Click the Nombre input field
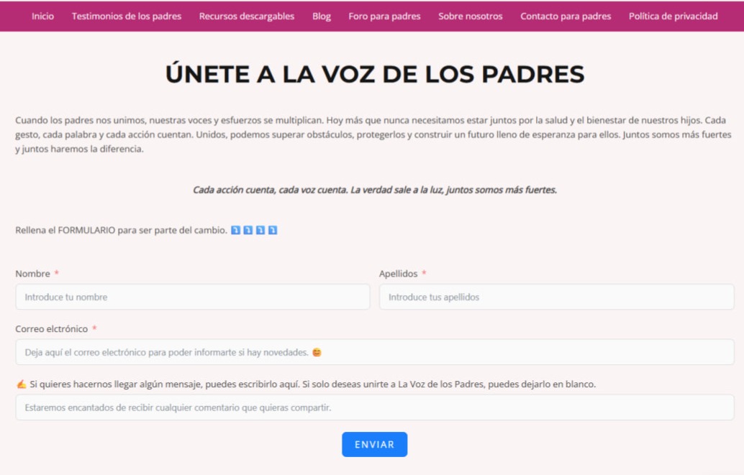 192,296
